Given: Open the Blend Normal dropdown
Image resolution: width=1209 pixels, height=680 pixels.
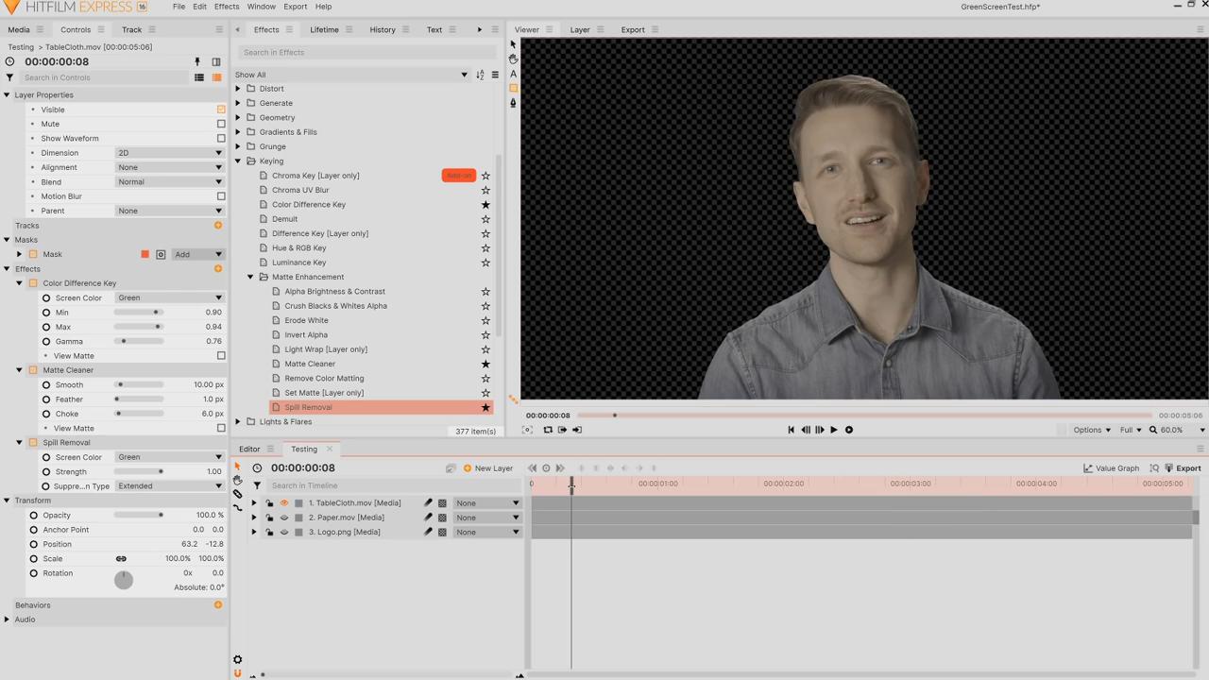Looking at the screenshot, I should (169, 182).
